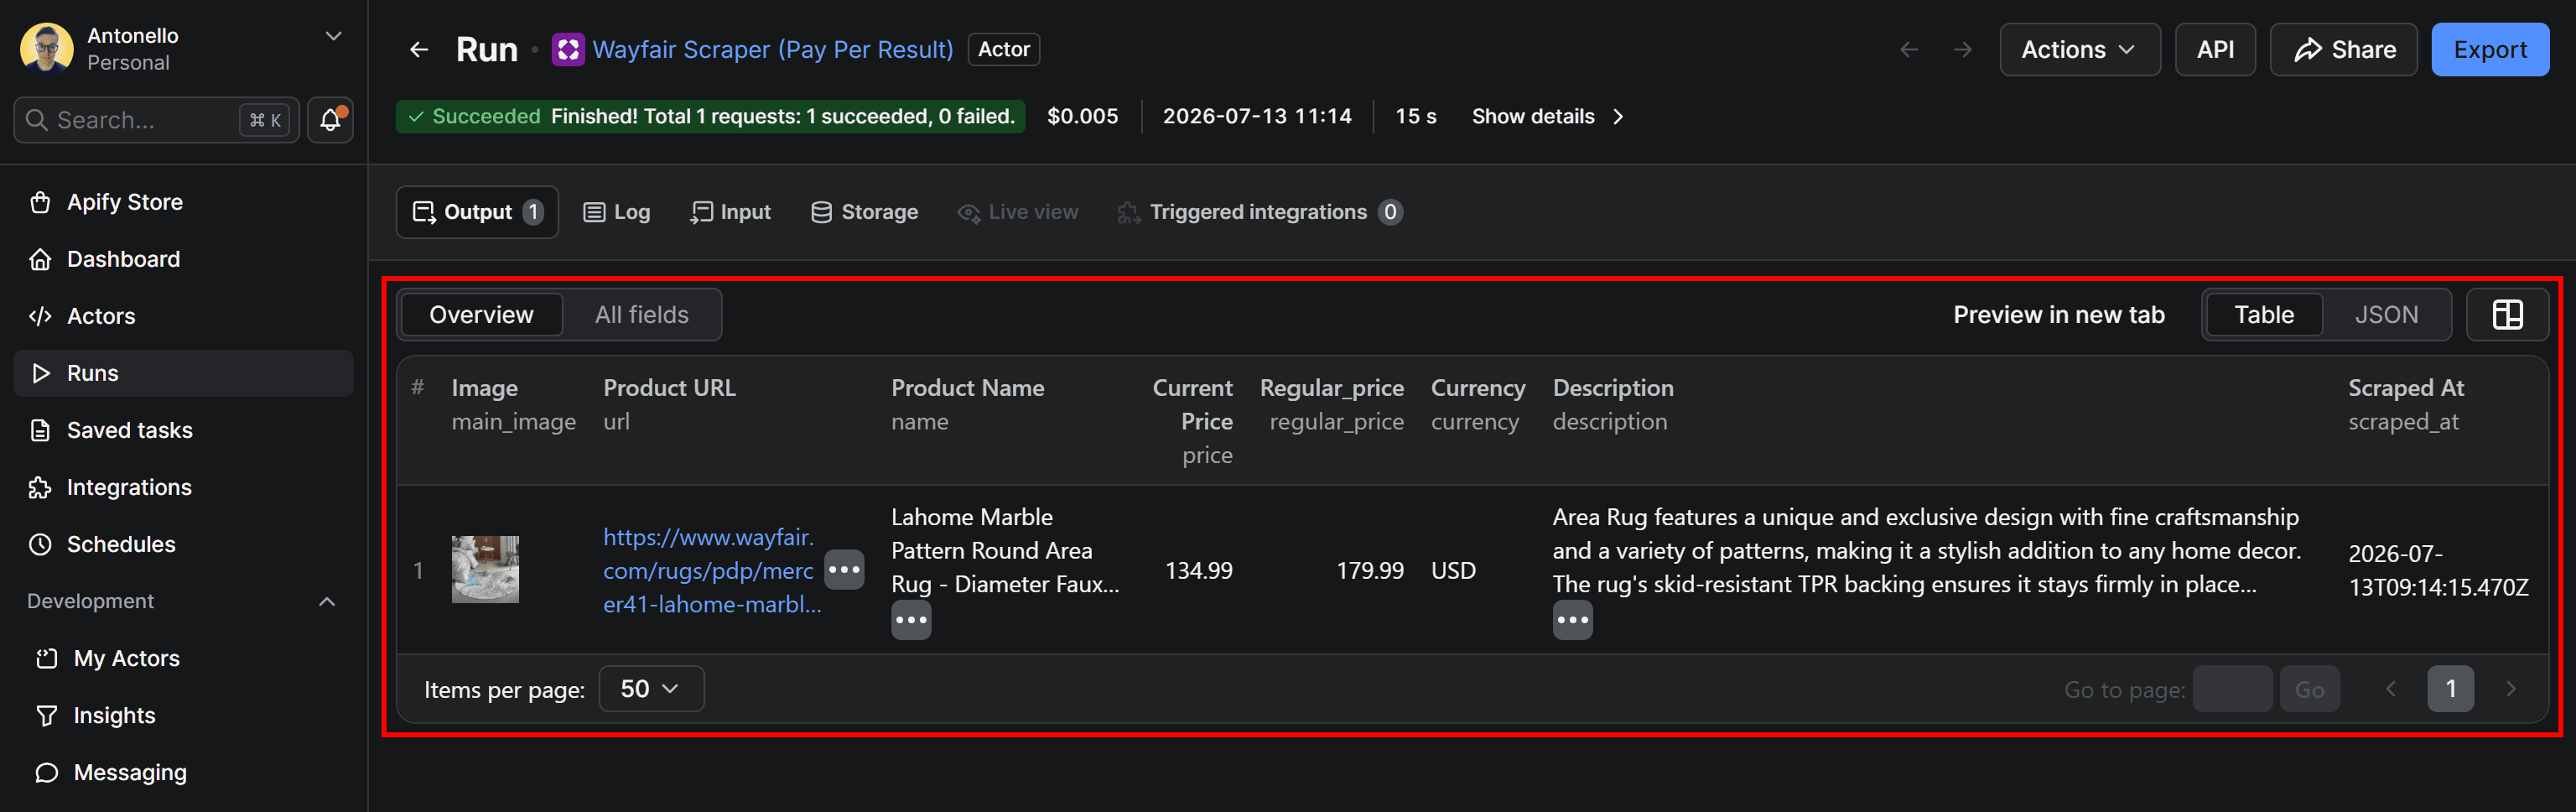
Task: Click the notifications bell icon
Action: [330, 120]
